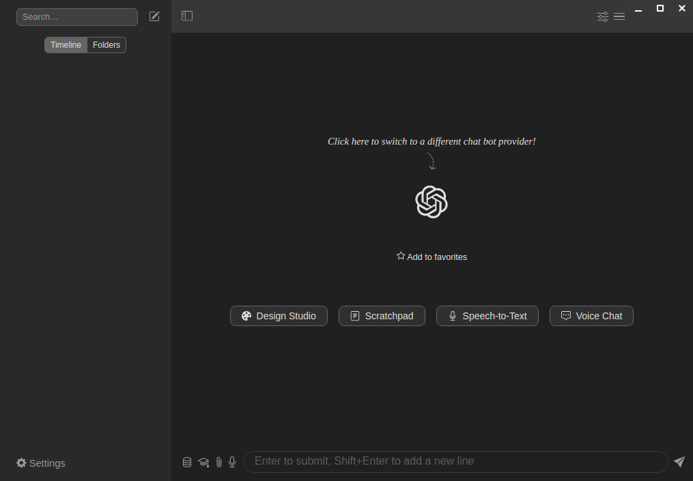Open Settings with the gear icon
This screenshot has width=693, height=481.
click(x=21, y=463)
